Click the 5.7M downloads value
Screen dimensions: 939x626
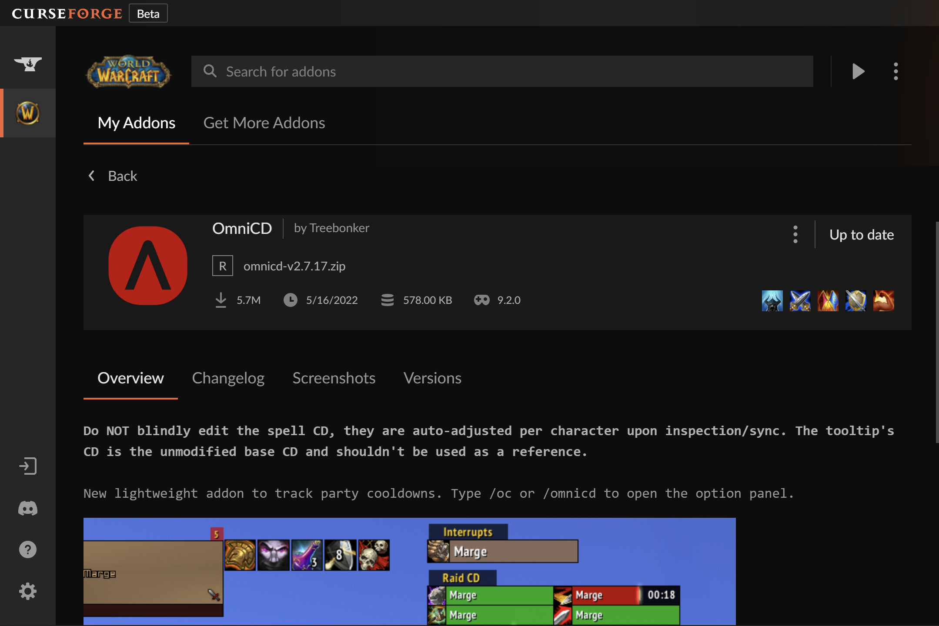click(x=249, y=300)
